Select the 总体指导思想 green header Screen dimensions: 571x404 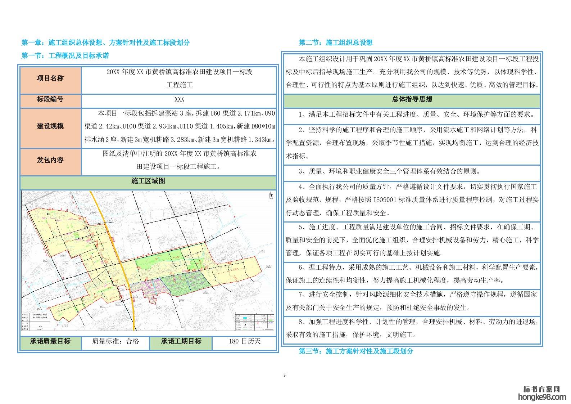[412, 99]
